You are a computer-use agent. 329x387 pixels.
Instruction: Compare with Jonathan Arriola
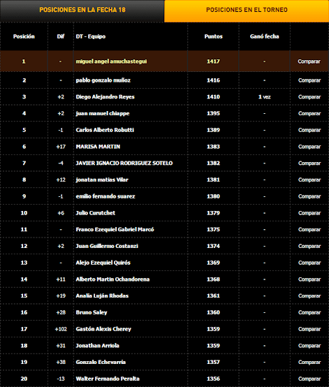309,346
